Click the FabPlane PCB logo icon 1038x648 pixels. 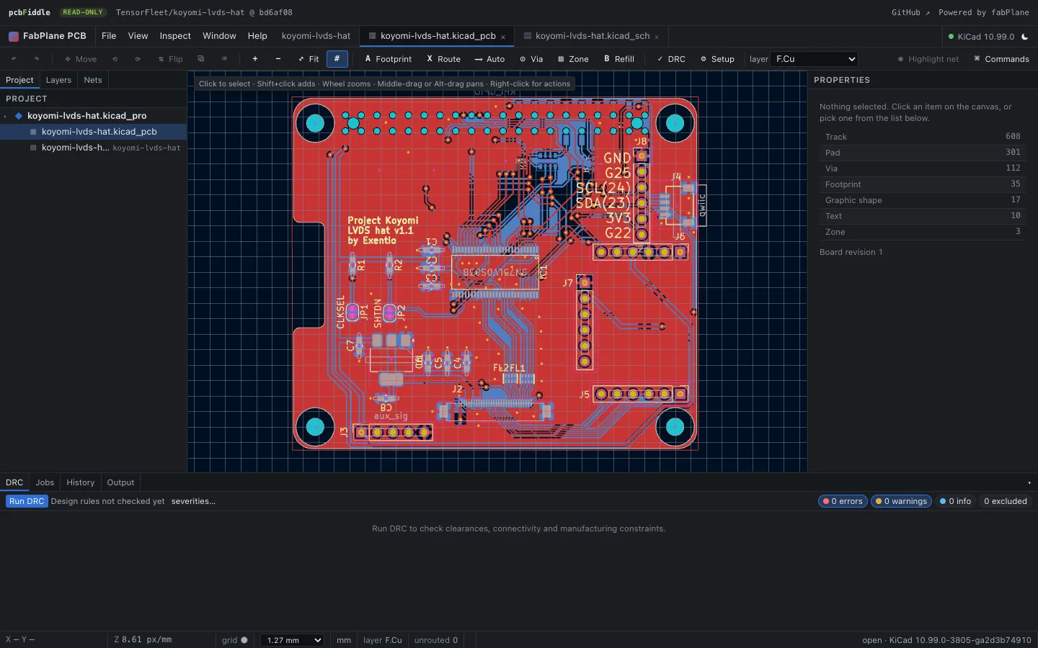click(14, 36)
